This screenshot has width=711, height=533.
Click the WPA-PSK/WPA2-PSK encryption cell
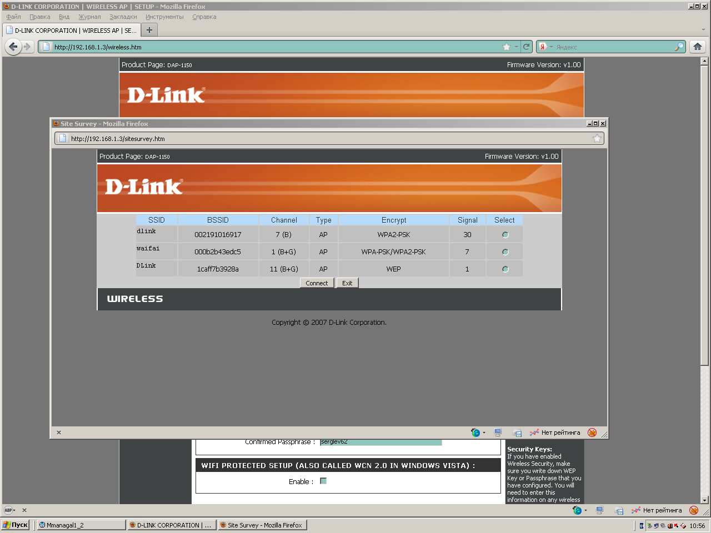point(393,252)
